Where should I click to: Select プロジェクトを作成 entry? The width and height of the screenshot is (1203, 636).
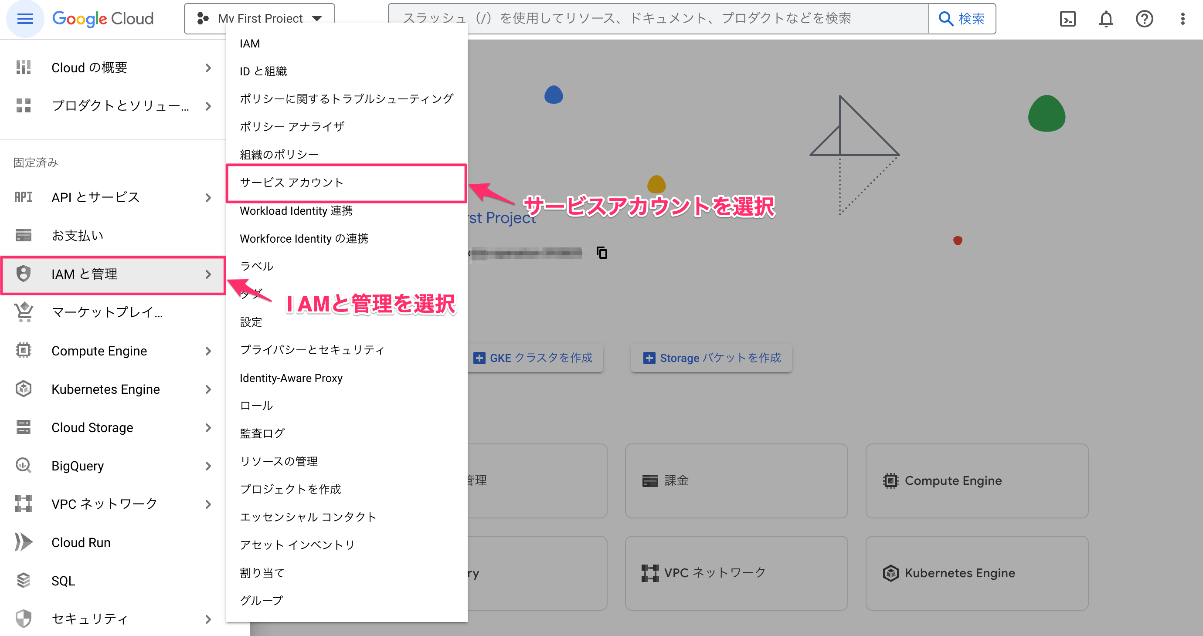[346, 489]
